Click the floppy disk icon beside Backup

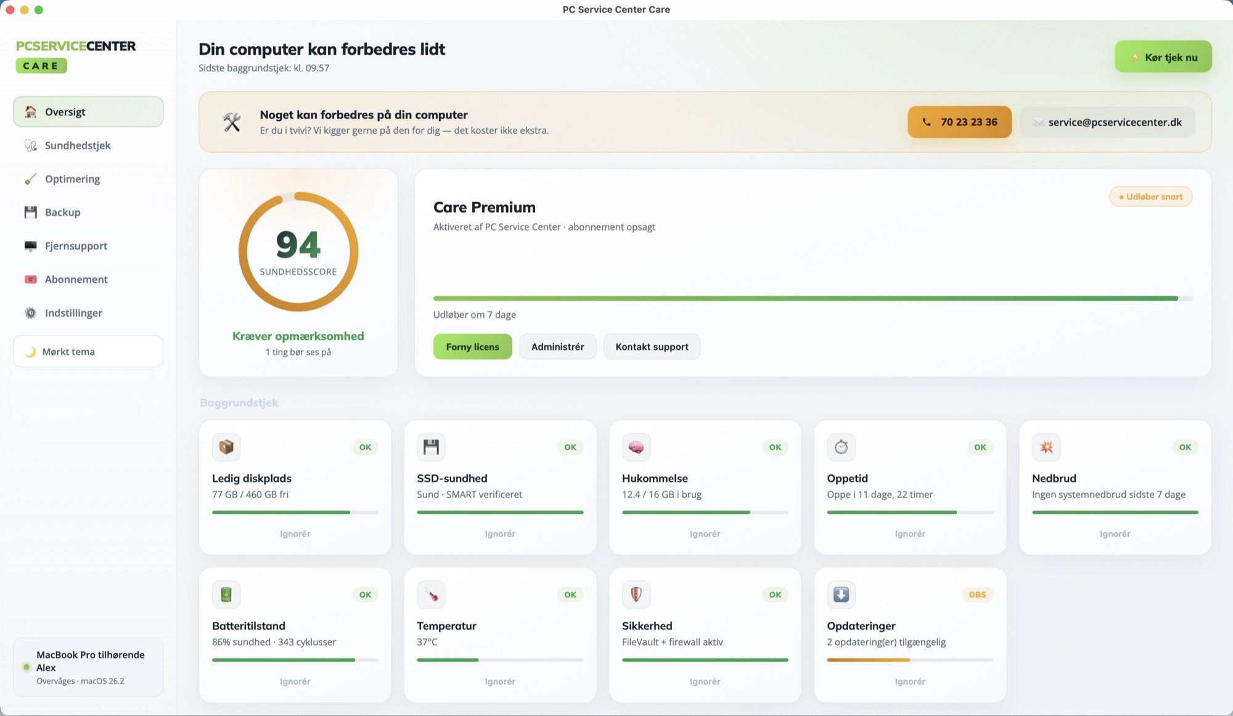30,212
